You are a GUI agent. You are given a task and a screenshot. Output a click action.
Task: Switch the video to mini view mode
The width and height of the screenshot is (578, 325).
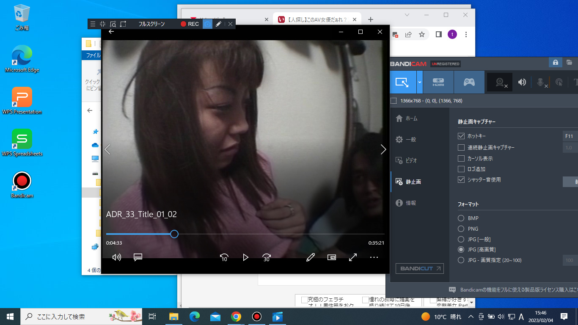(332, 257)
